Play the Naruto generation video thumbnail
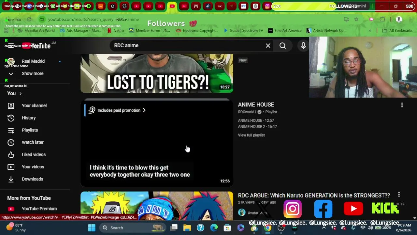The image size is (417, 235). coord(157,206)
